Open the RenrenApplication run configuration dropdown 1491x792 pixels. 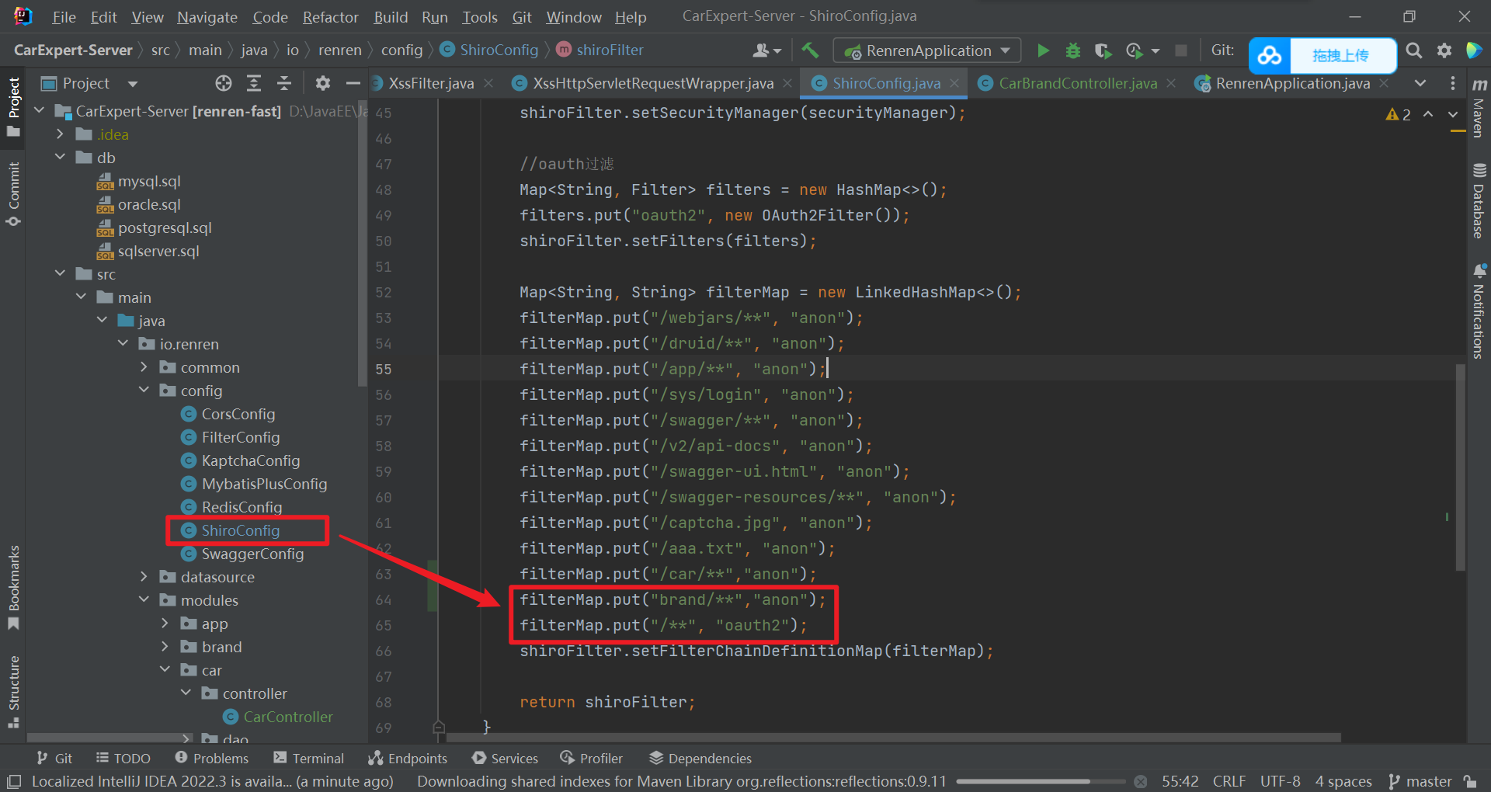[926, 50]
